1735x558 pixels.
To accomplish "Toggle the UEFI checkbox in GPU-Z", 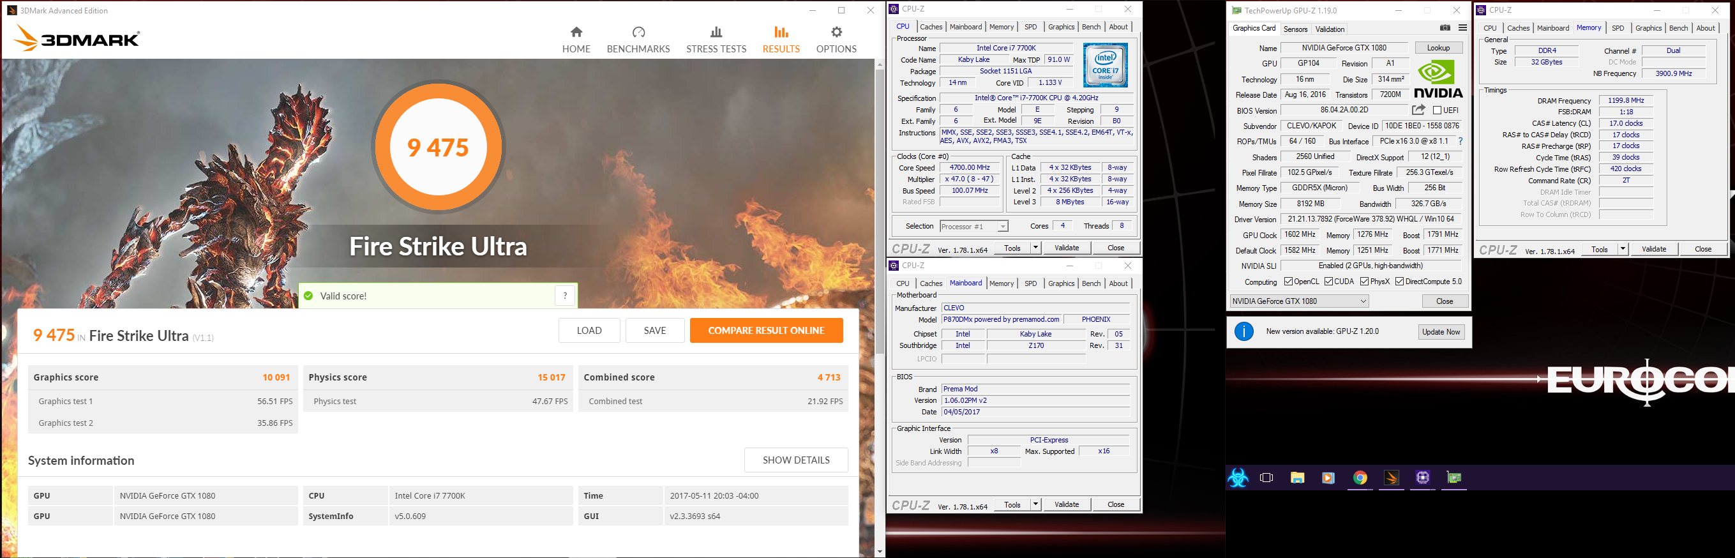I will pos(1438,110).
